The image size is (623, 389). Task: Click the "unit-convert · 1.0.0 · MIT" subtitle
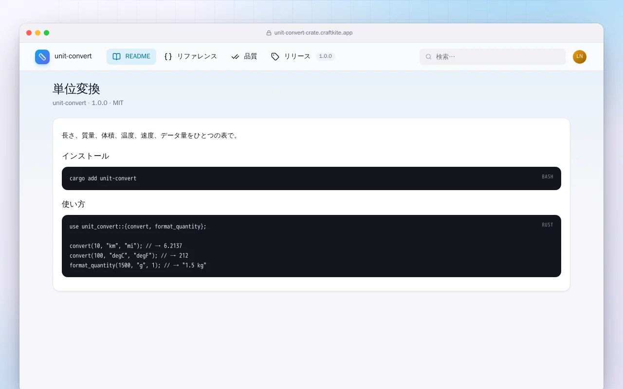(x=88, y=103)
